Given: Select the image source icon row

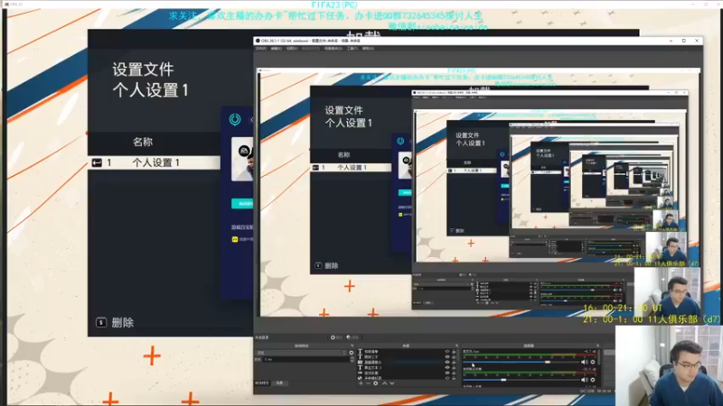Looking at the screenshot, I should 360,362.
